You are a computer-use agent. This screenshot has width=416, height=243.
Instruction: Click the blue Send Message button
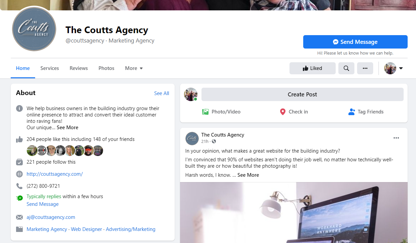(355, 42)
